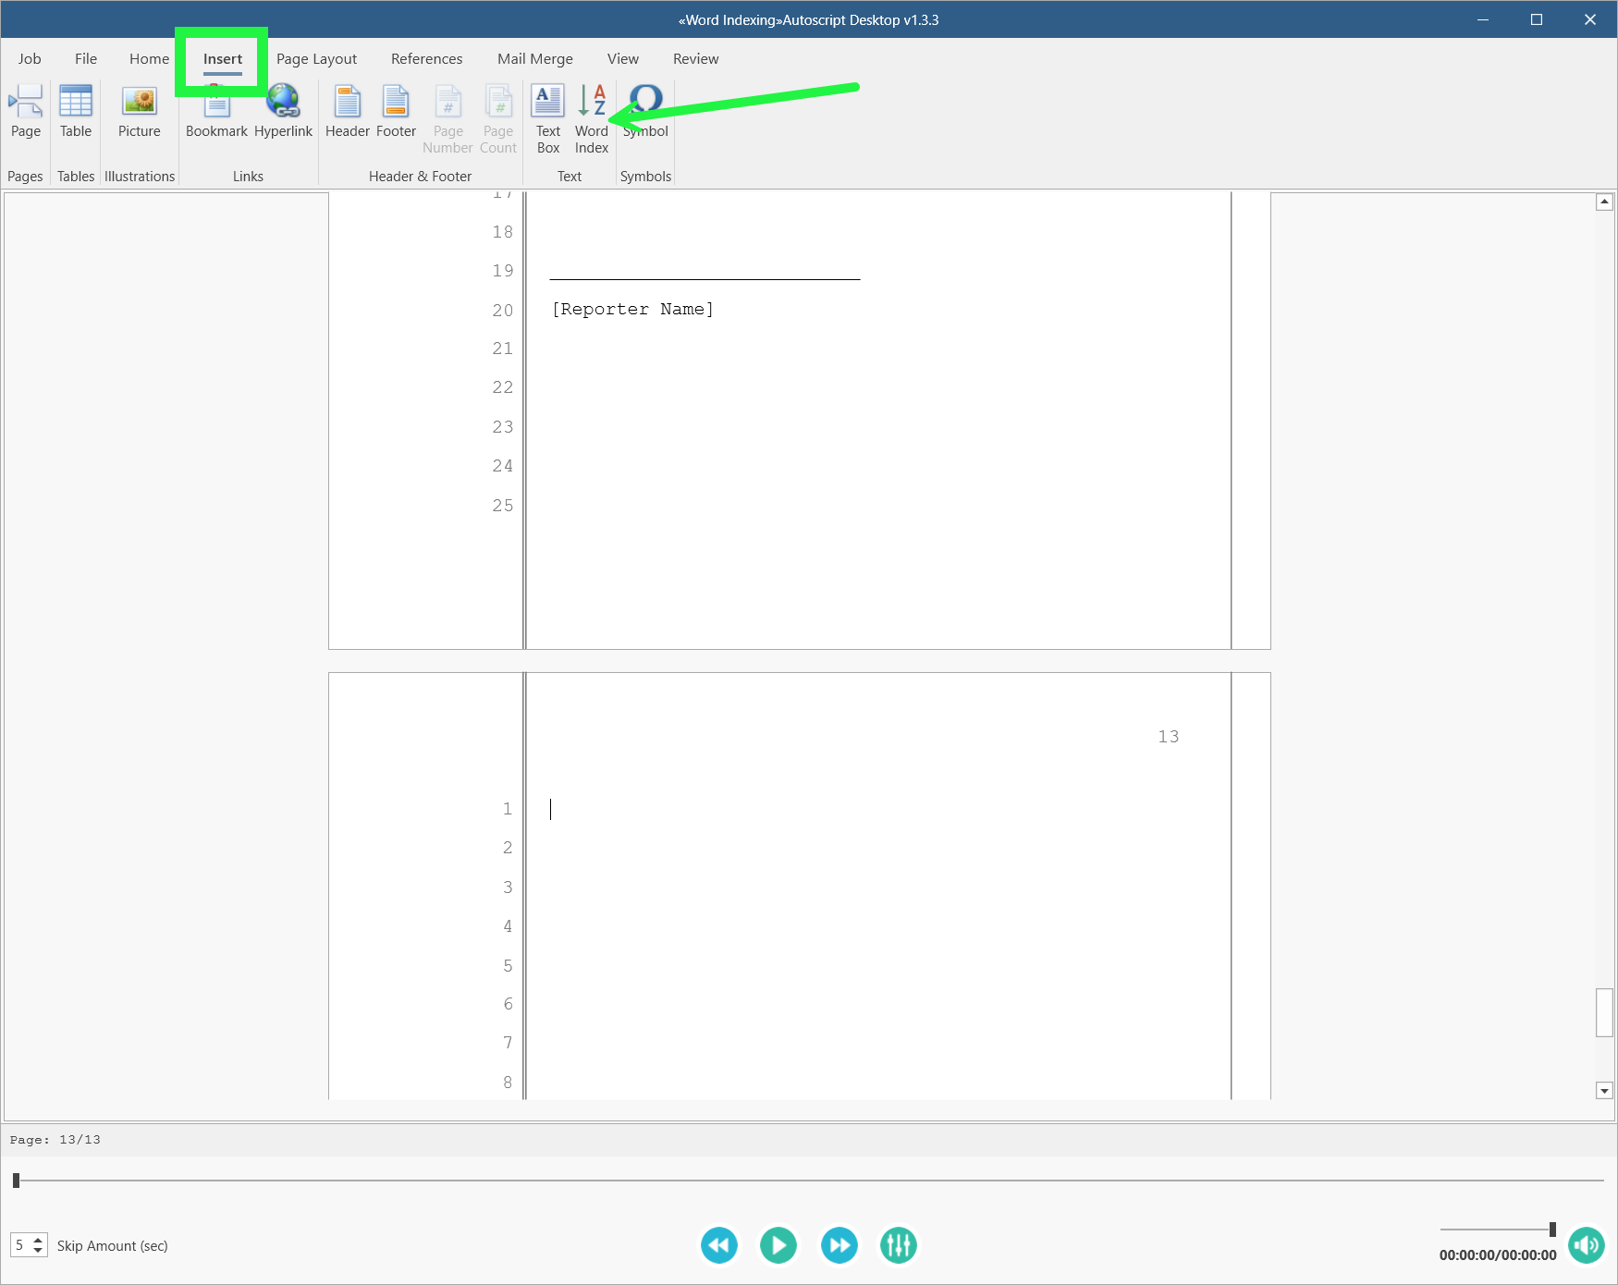Open the audio equalizer settings

click(x=898, y=1245)
